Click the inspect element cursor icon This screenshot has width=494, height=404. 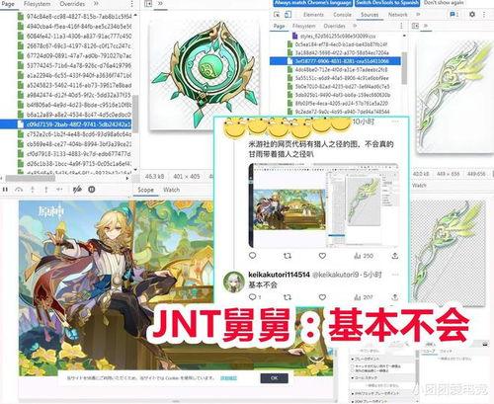coord(277,15)
